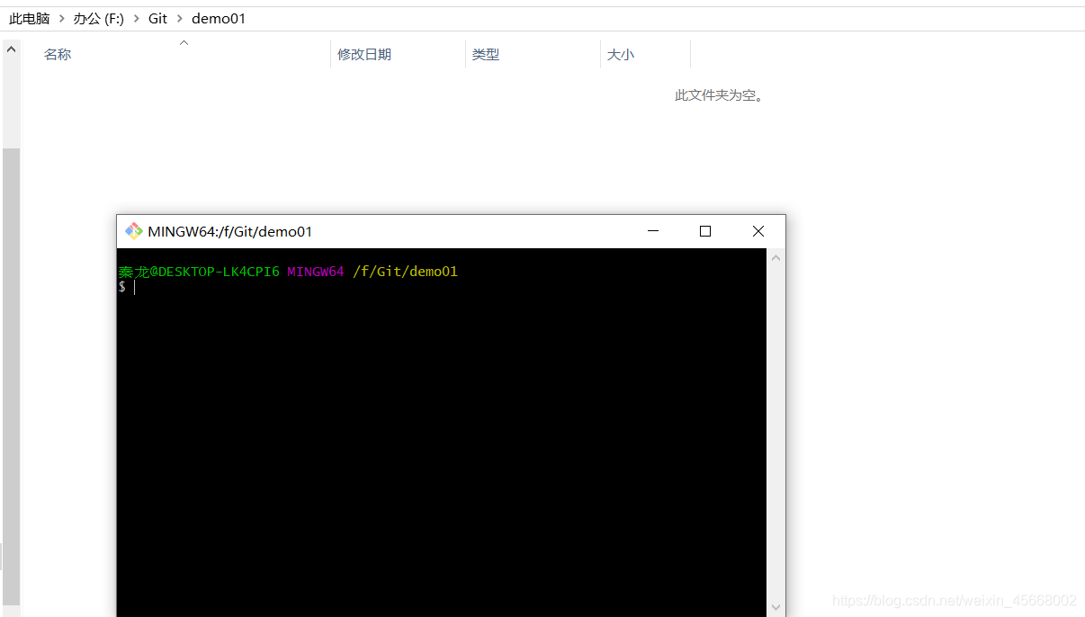
Task: Click the terminal scrollbar down arrow
Action: click(776, 607)
